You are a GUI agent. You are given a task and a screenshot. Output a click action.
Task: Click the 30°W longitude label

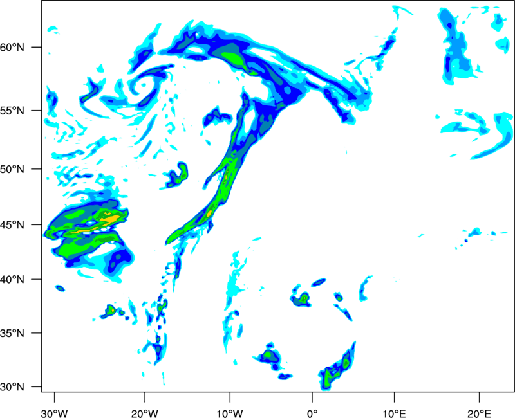point(55,413)
